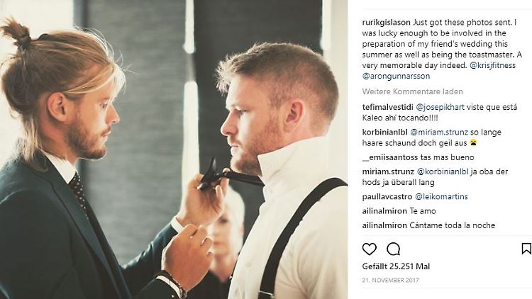Open the ailinalmiron profile on Te amo comment
The image size is (532, 299).
[384, 211]
